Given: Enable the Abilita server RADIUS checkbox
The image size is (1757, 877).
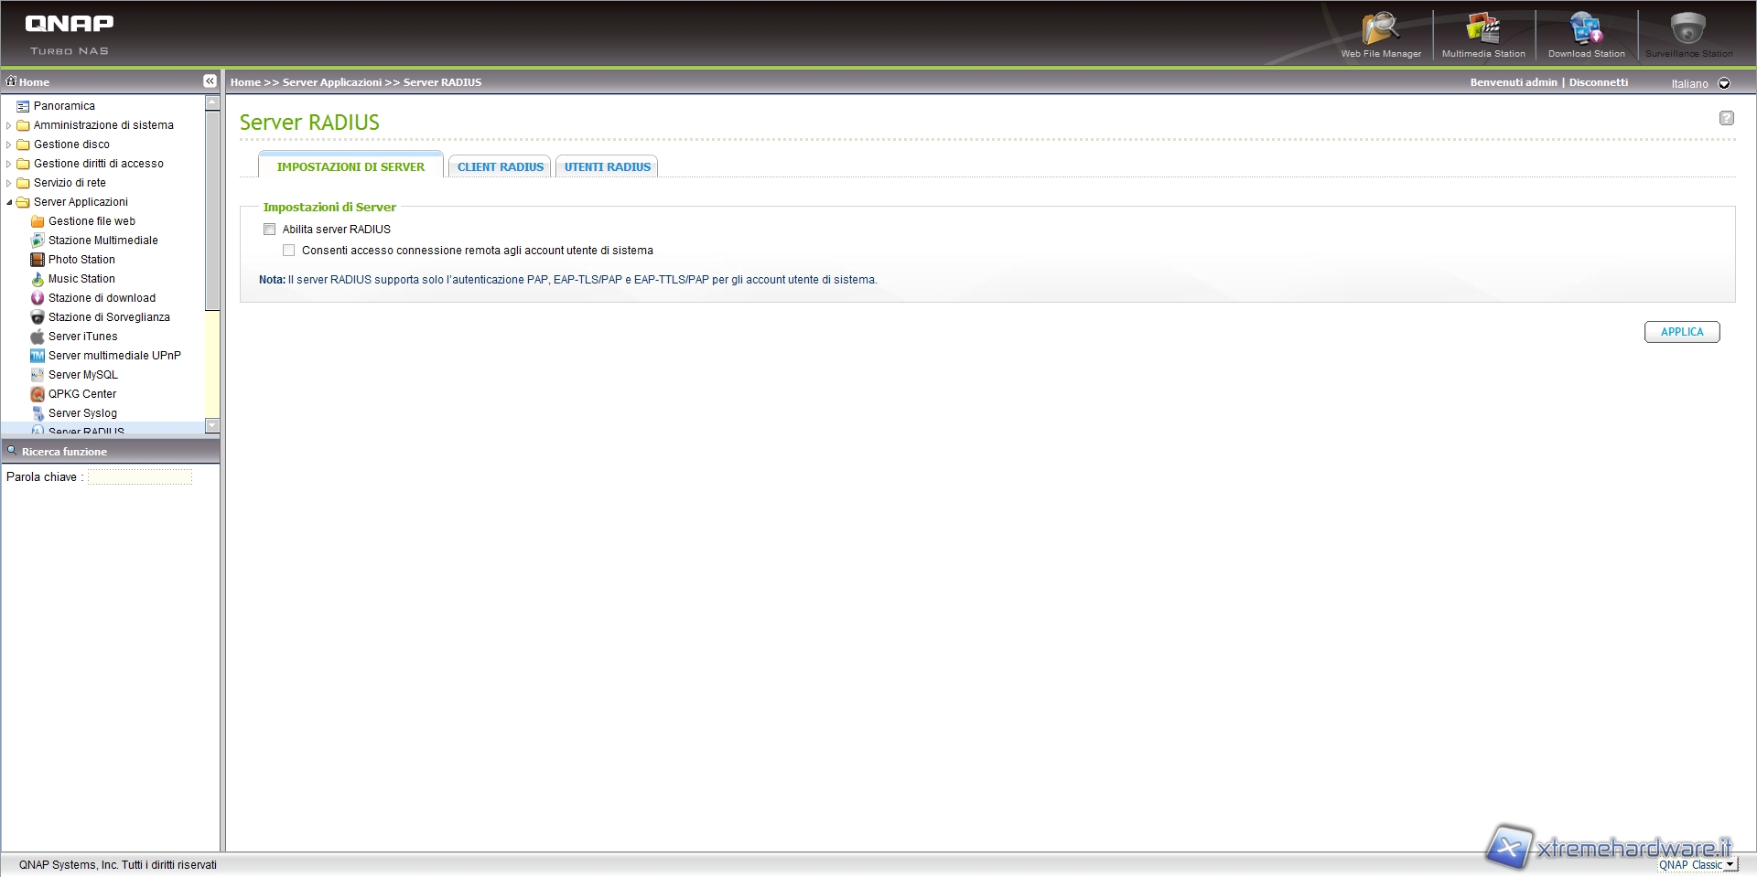Looking at the screenshot, I should [270, 230].
